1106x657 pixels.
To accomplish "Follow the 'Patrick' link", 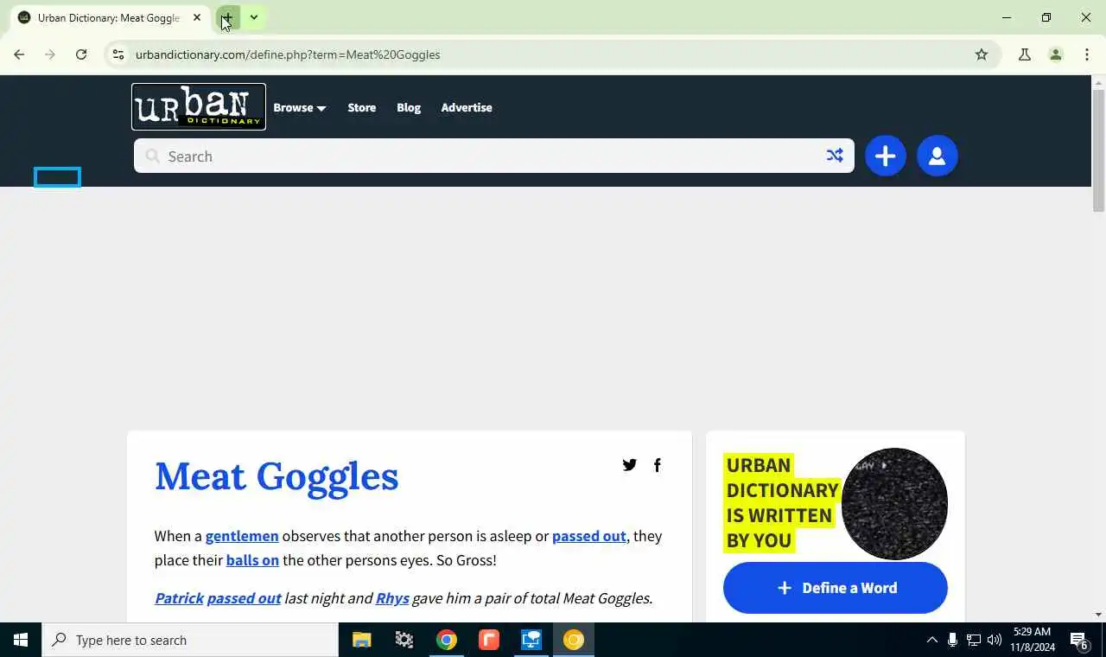I will 179,598.
